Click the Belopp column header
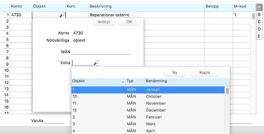The height and width of the screenshot is (134, 264). click(219, 7)
